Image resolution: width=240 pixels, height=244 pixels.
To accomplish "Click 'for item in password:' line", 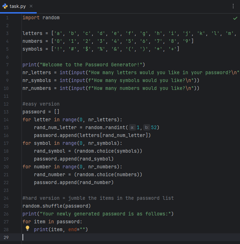I will pyautogui.click(x=52, y=222).
